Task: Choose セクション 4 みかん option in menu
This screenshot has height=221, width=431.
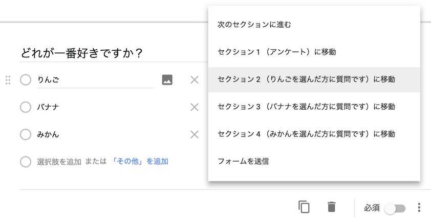Action: [x=314, y=134]
